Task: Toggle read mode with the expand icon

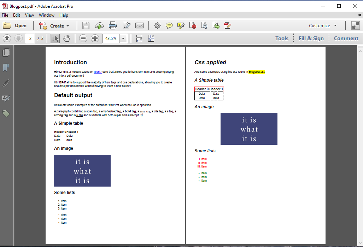Action: point(355,25)
